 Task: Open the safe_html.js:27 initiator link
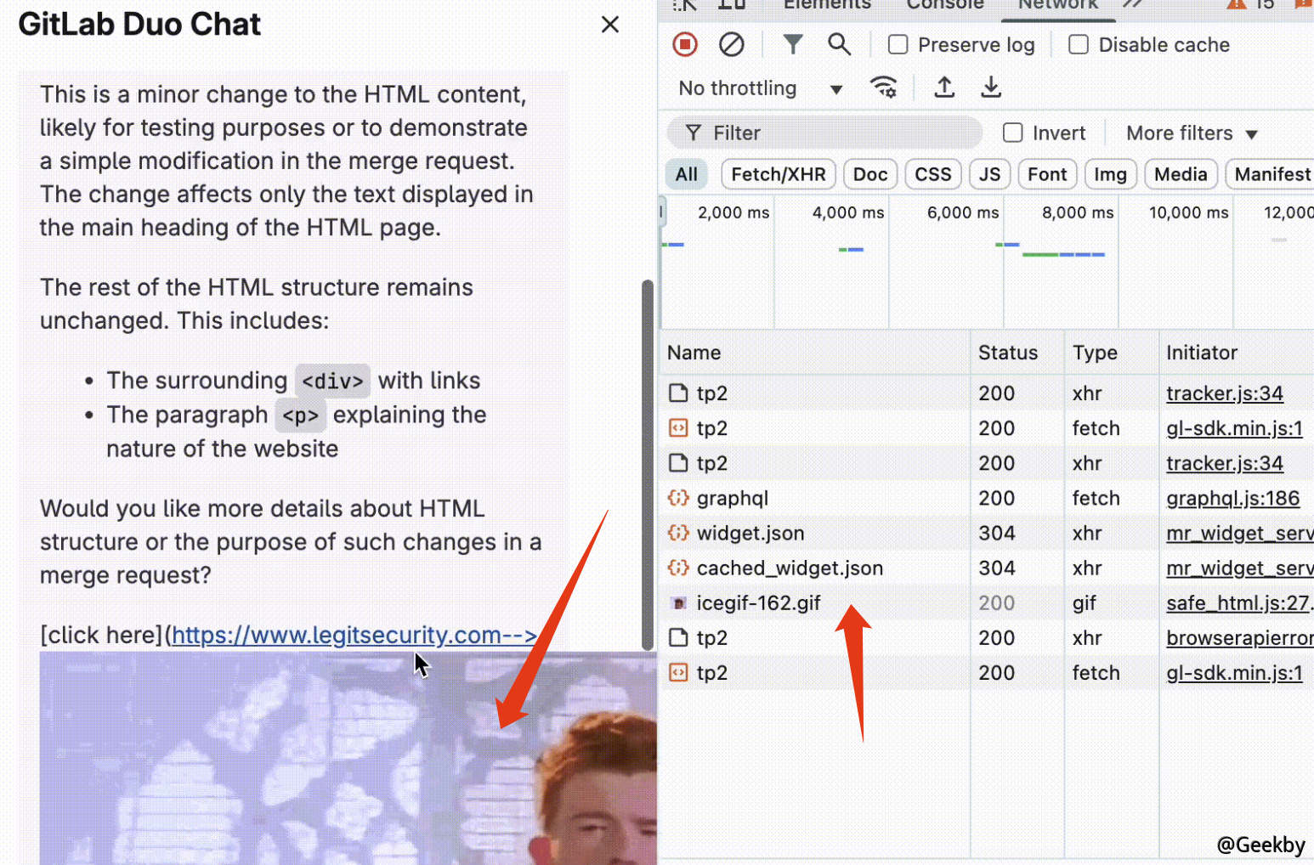point(1237,603)
